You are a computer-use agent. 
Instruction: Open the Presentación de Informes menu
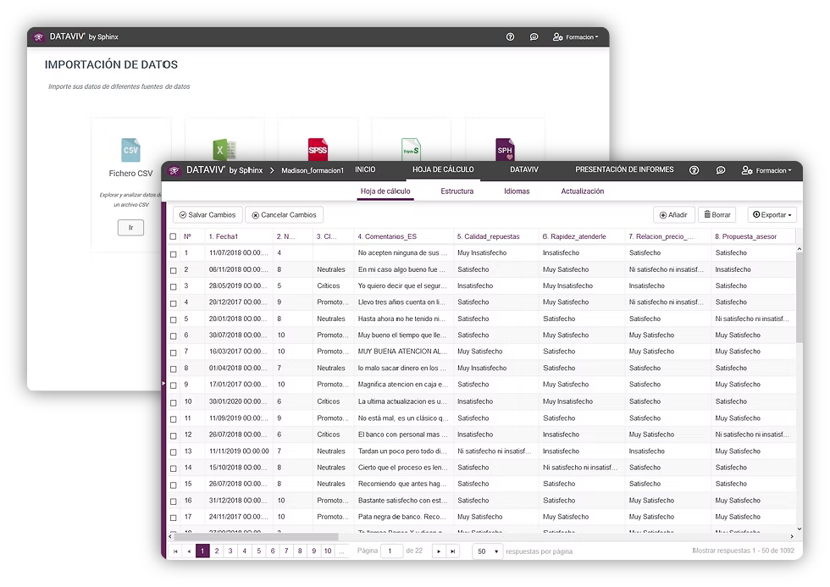[624, 169]
